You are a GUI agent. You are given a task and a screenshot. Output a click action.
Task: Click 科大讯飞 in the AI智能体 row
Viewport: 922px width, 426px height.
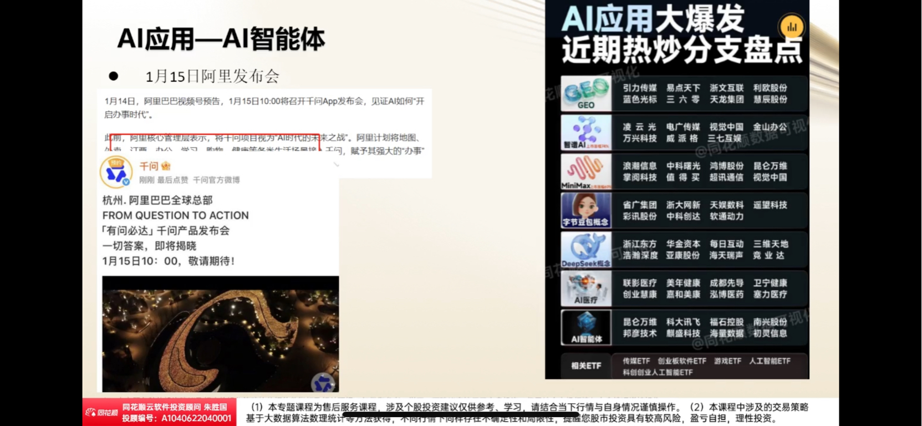(x=683, y=322)
